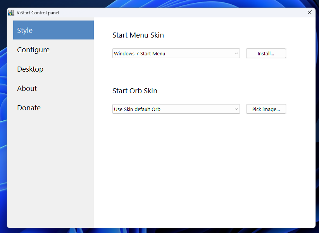The image size is (319, 233).
Task: Click the 'ViStart Control panel' title text
Action: 38,13
